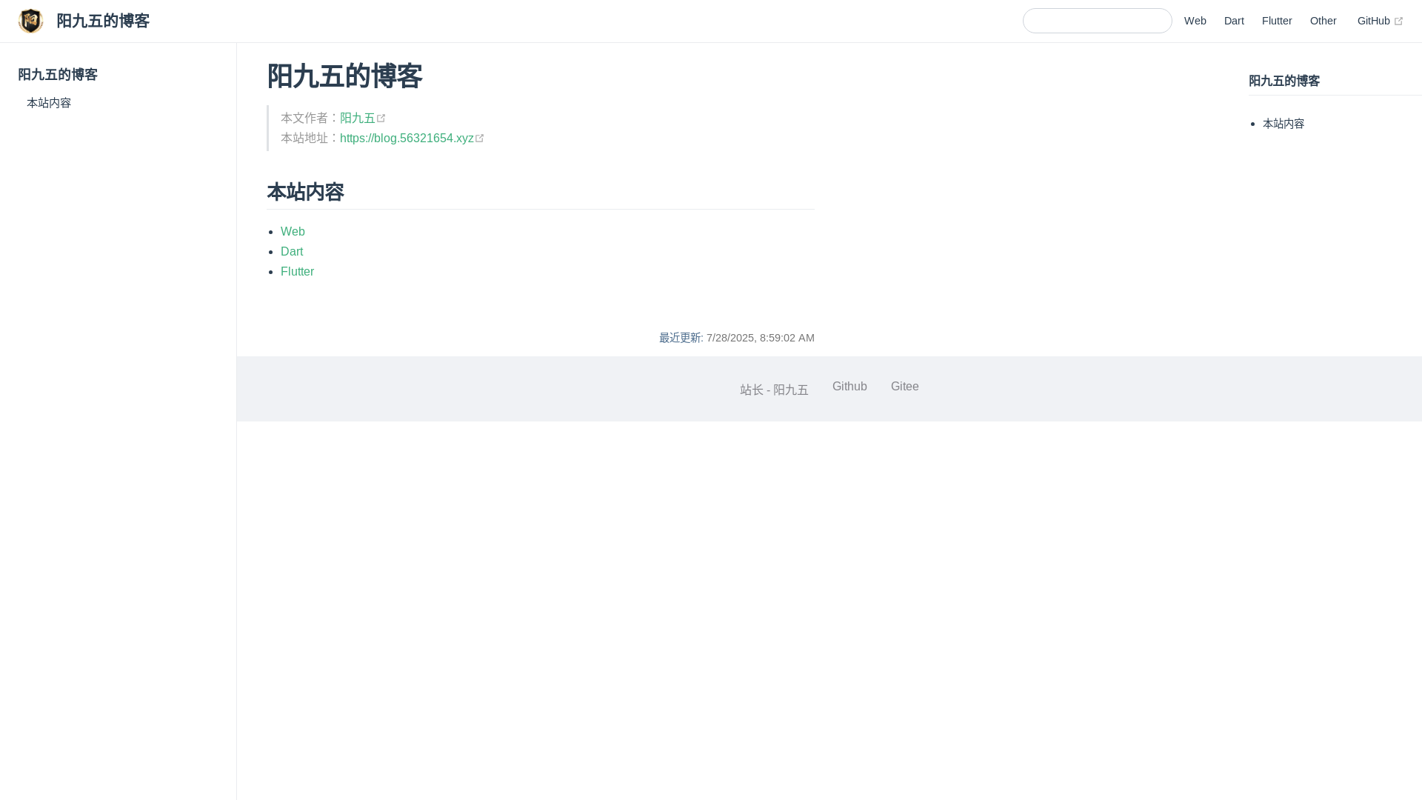This screenshot has height=800, width=1422.
Task: Click the 最近更新 label
Action: pos(680,338)
